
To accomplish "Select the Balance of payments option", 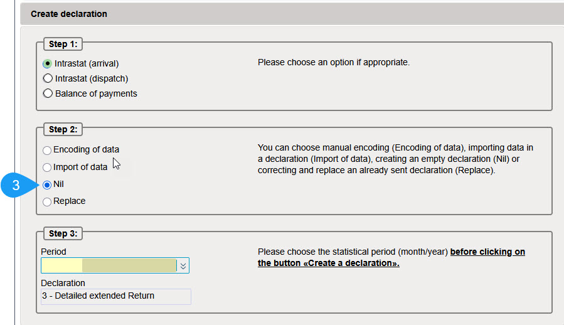I will point(47,93).
